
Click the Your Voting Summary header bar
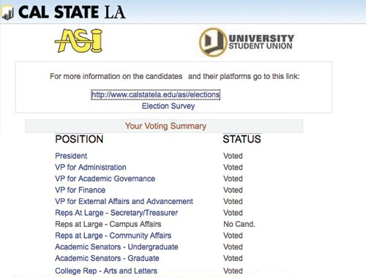[164, 126]
